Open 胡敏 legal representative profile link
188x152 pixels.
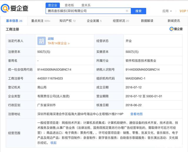51,39
